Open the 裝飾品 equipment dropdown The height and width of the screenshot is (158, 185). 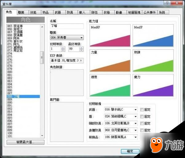(121, 137)
